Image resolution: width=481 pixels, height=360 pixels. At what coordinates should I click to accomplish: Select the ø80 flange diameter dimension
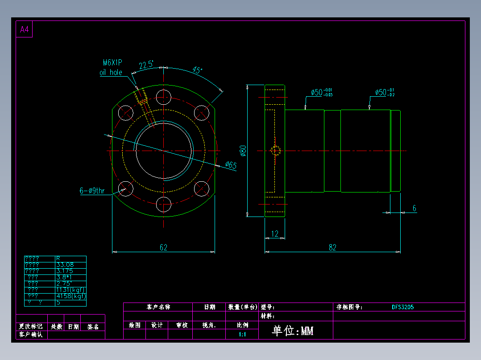[x=243, y=151]
